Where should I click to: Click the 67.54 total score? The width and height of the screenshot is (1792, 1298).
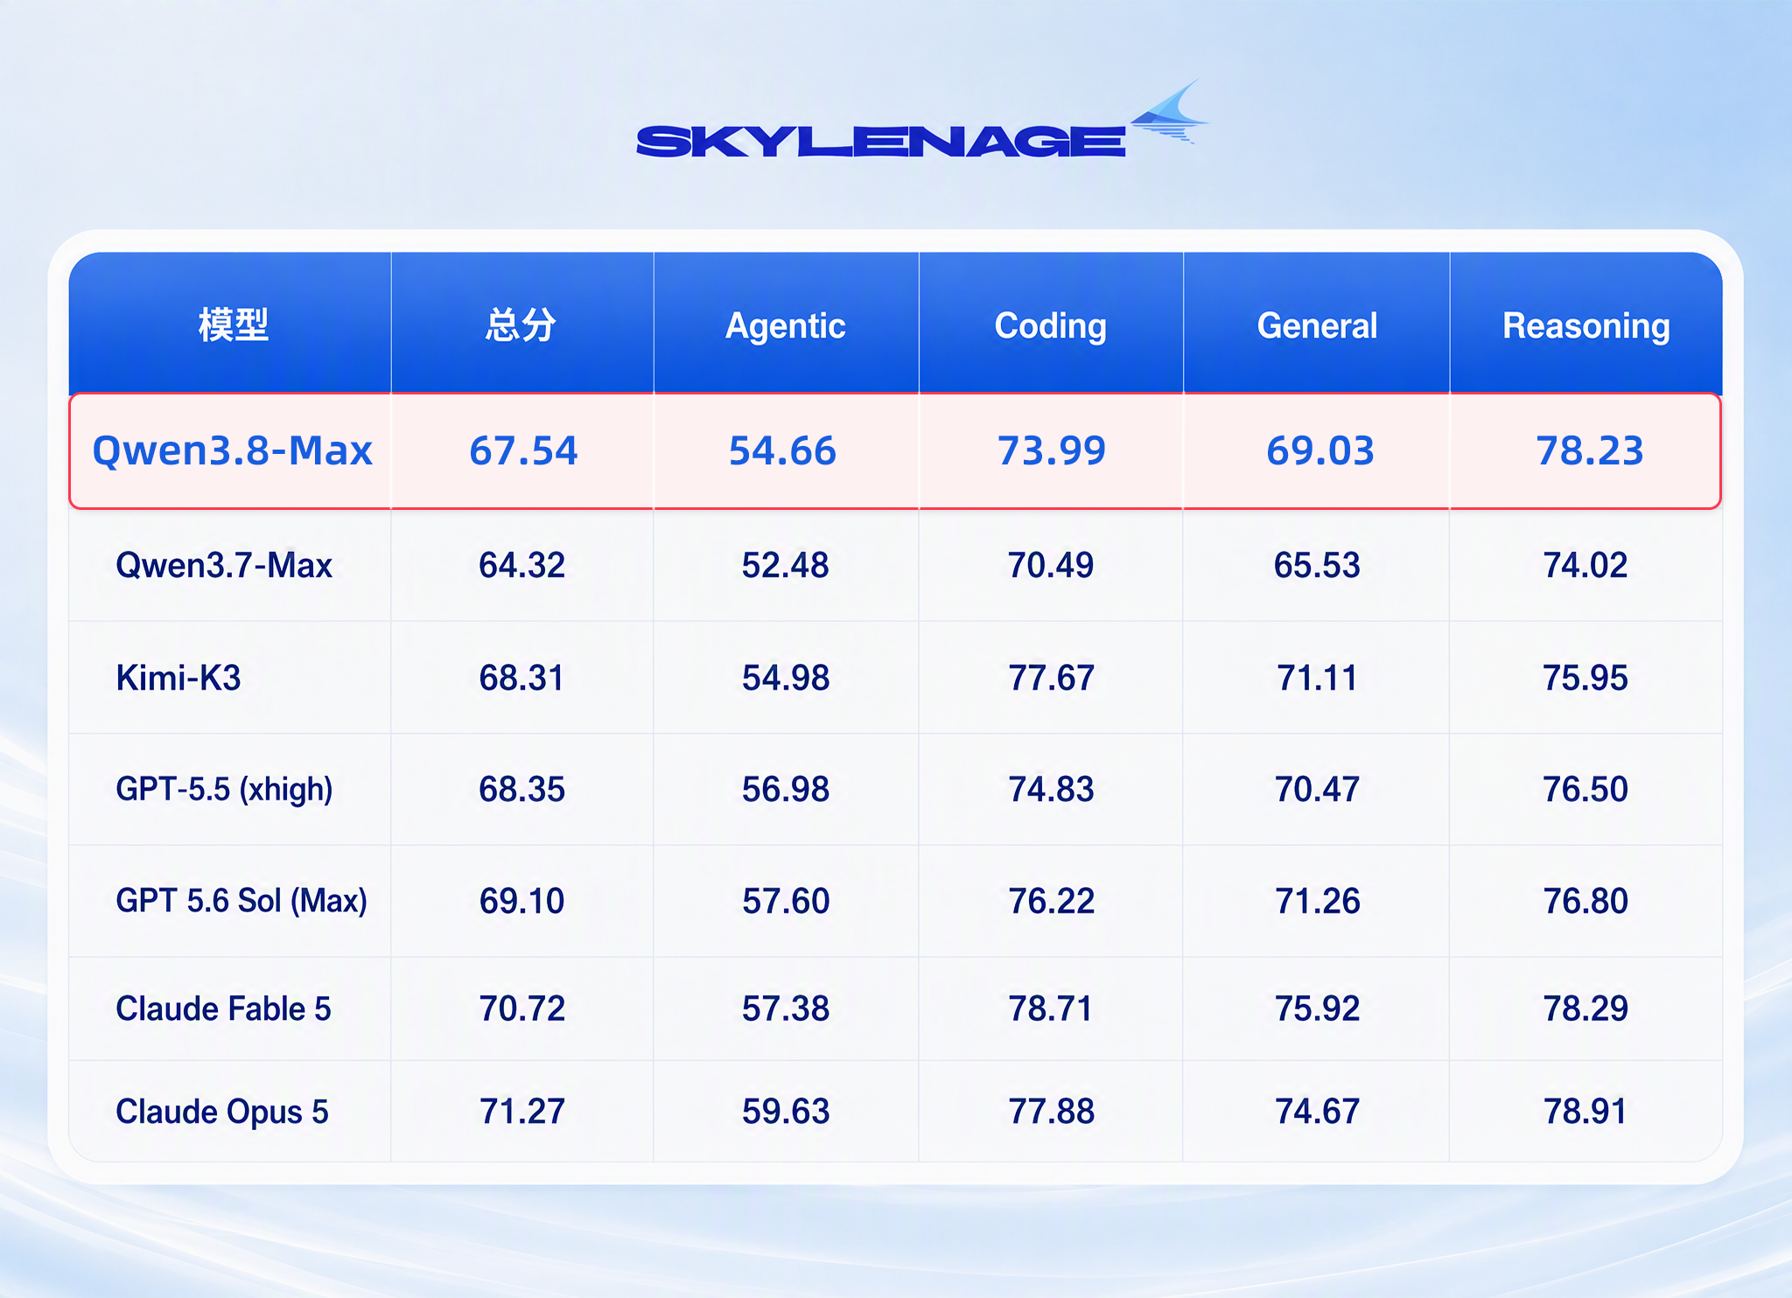(x=523, y=451)
